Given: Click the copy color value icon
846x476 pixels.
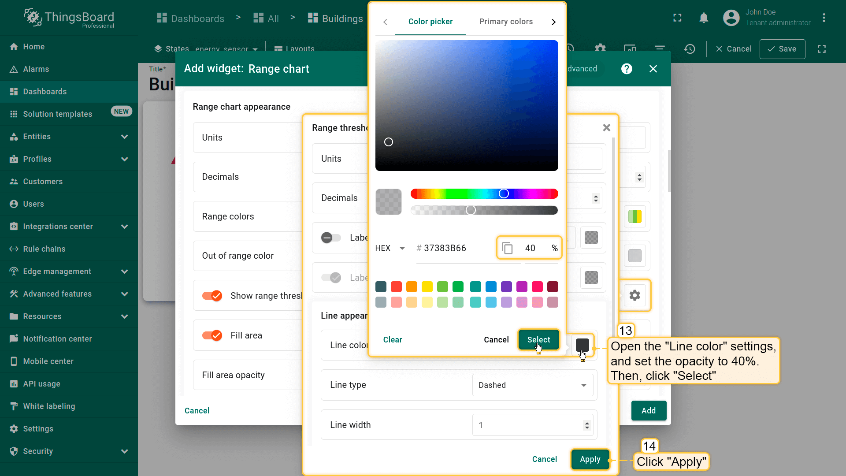Looking at the screenshot, I should (x=507, y=248).
